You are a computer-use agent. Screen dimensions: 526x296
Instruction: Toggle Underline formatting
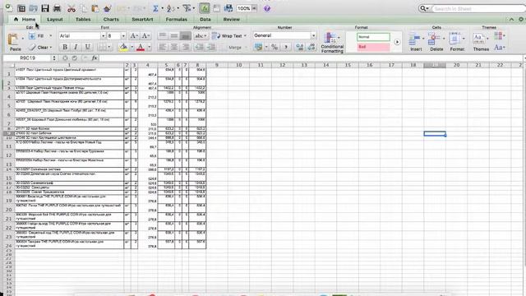88,47
